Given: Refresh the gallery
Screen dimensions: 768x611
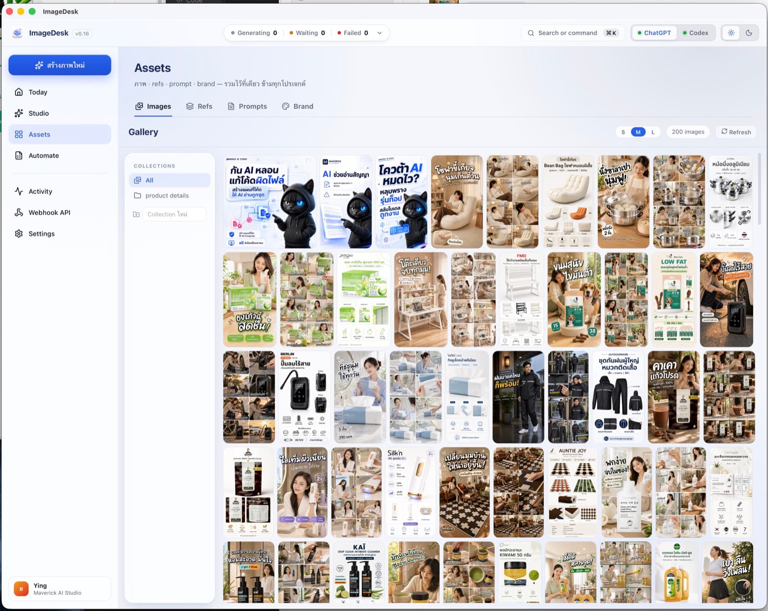Looking at the screenshot, I should pos(736,132).
